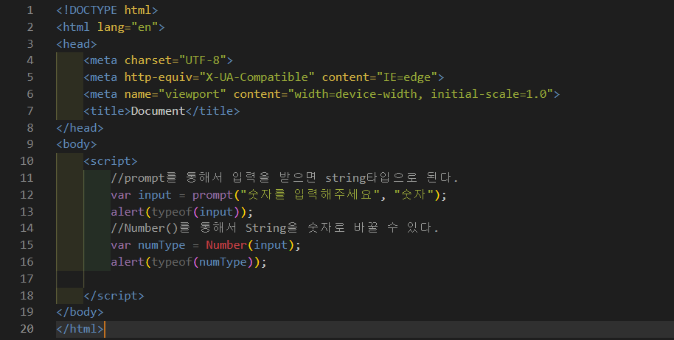Image resolution: width=674 pixels, height=340 pixels.
Task: Click the "en" attribute value
Action: click(145, 27)
